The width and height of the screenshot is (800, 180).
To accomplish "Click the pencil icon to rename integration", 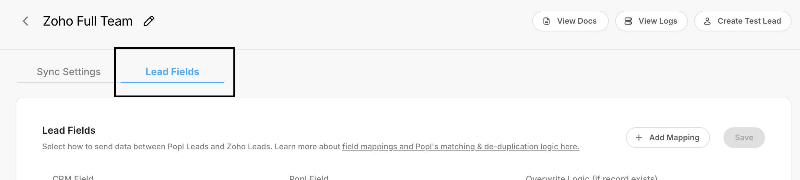I will pos(149,21).
